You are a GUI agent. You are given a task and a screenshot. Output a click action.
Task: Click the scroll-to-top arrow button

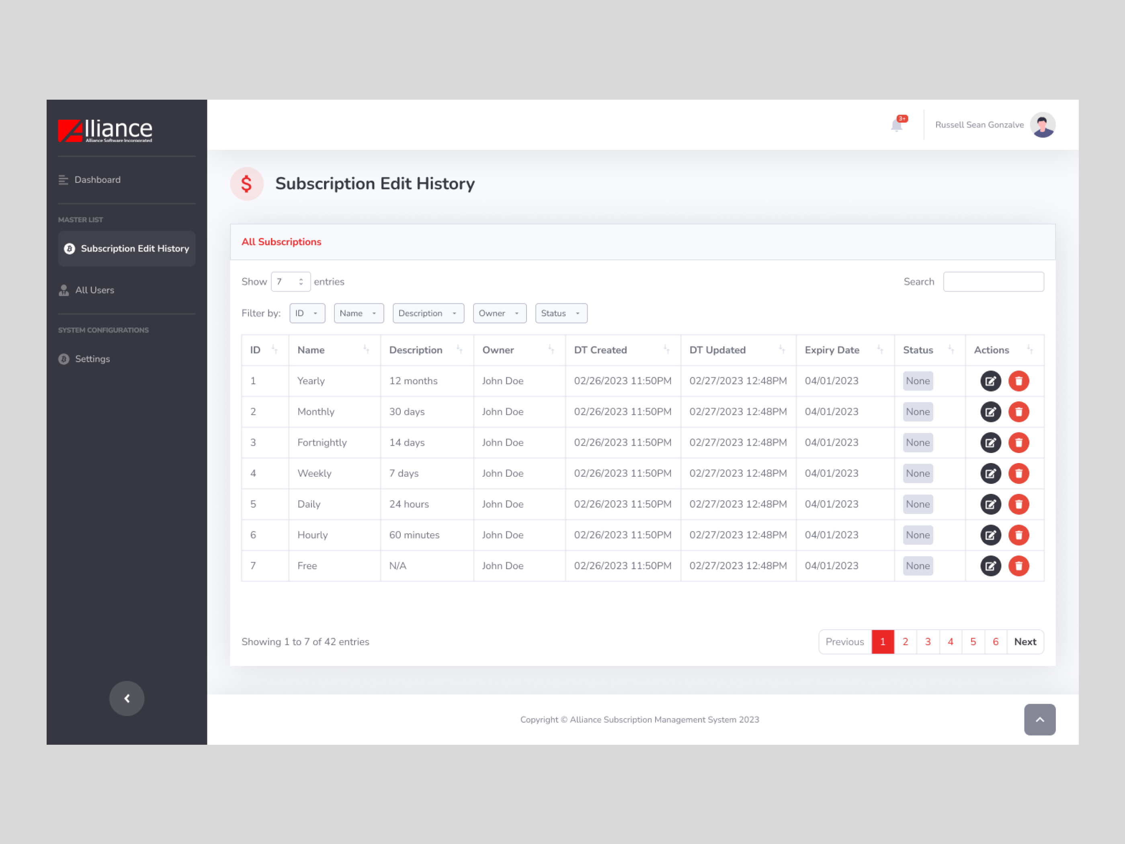[x=1039, y=719]
